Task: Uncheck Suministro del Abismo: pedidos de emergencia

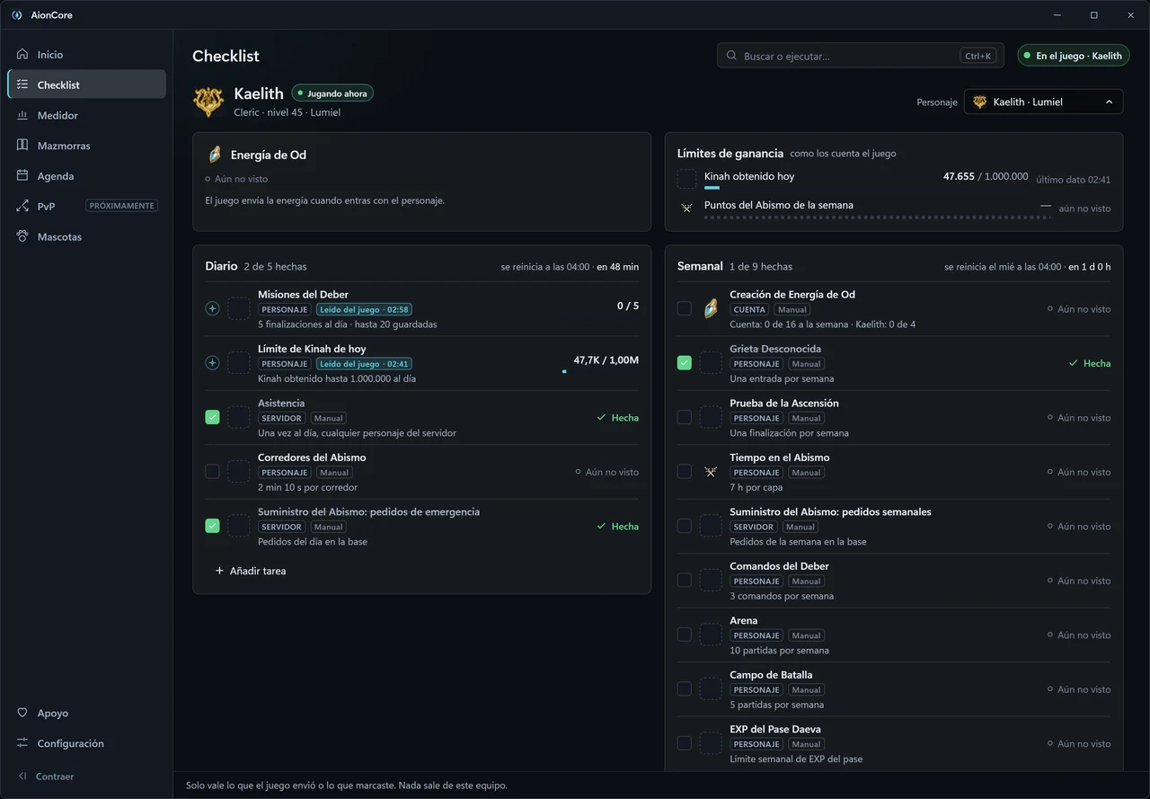Action: pos(212,526)
